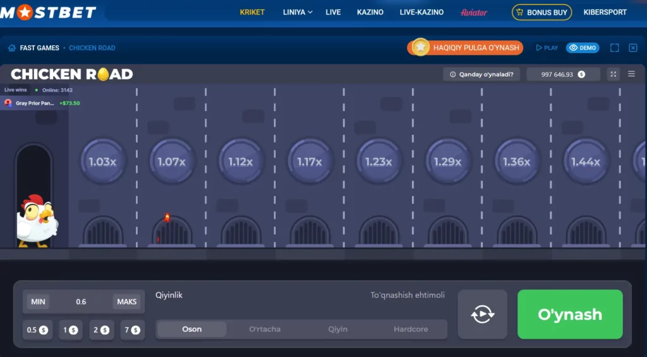Click the auto-play circular arrows button
647x357 pixels.
(482, 314)
